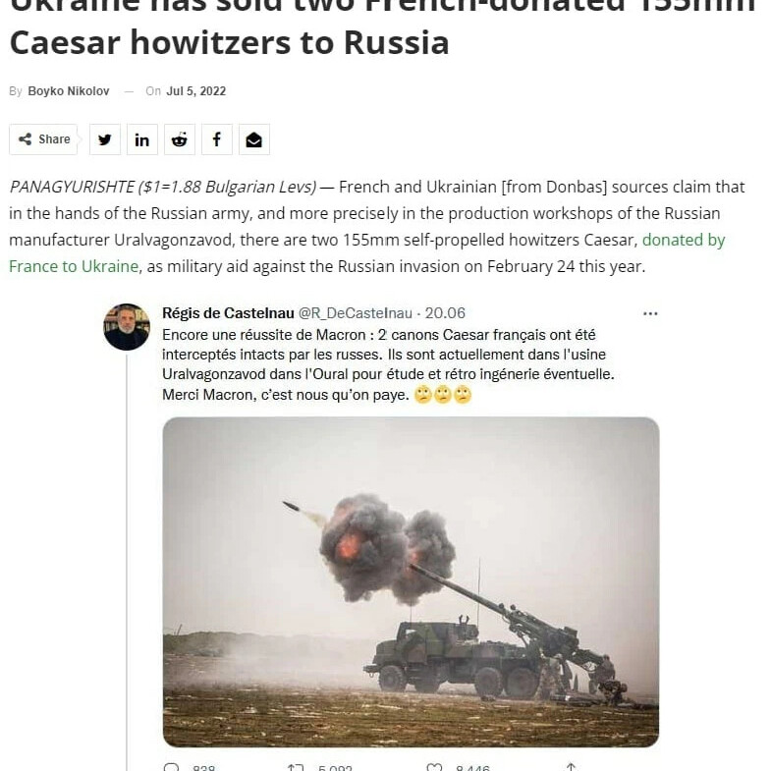Screen dimensions: 771x771
Task: Click the article headline about Caesar howitzers
Action: coord(382,28)
